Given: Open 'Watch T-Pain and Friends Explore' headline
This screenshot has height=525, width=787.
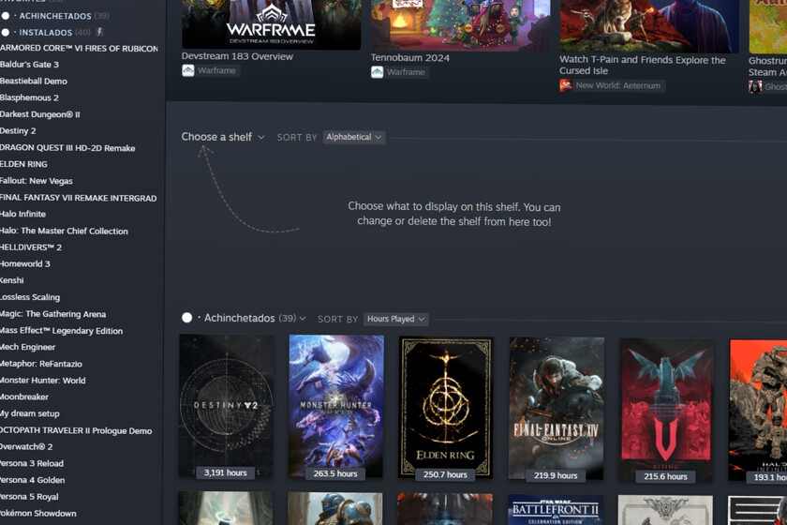Looking at the screenshot, I should tap(643, 66).
